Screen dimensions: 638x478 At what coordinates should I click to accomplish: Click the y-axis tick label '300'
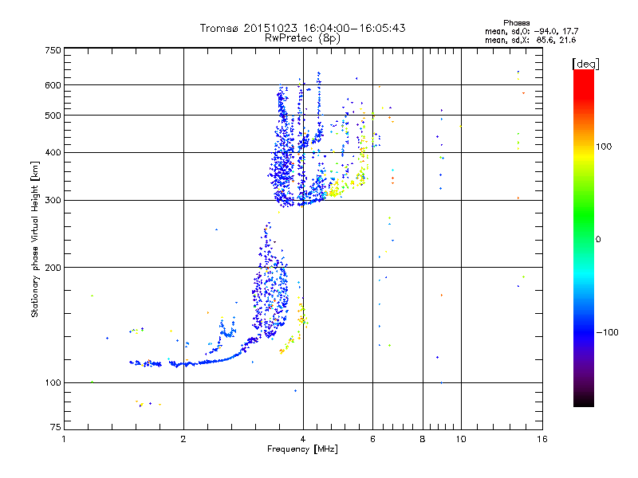tap(53, 201)
